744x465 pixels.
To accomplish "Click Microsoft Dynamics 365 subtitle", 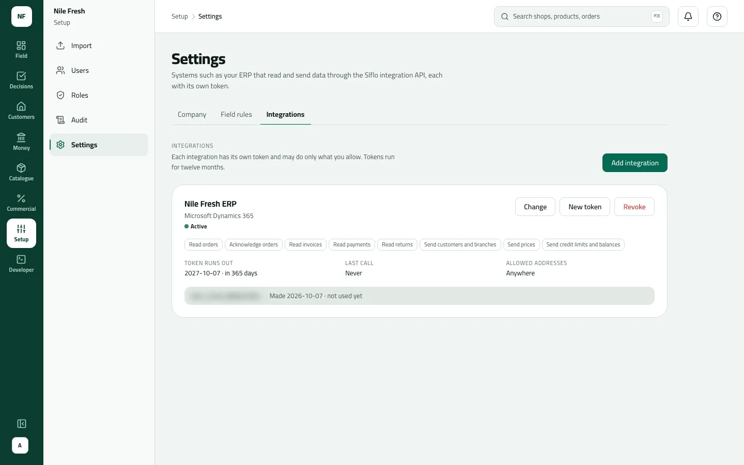I will pos(219,216).
